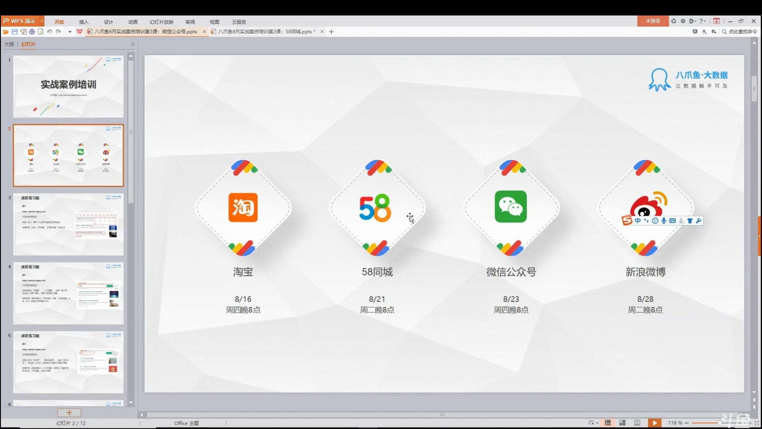Click the thumbnail pane scroll down arrow
The width and height of the screenshot is (762, 429).
point(131,403)
